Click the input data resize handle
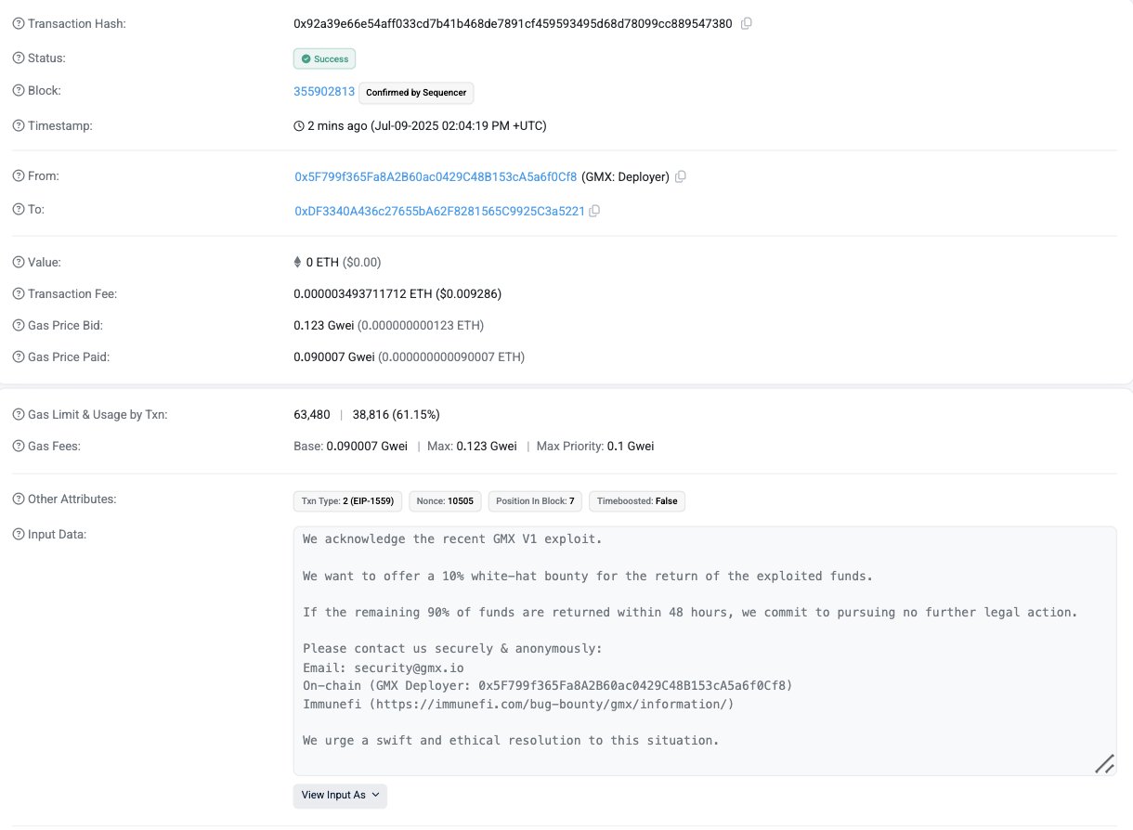The height and width of the screenshot is (830, 1133). [x=1104, y=763]
